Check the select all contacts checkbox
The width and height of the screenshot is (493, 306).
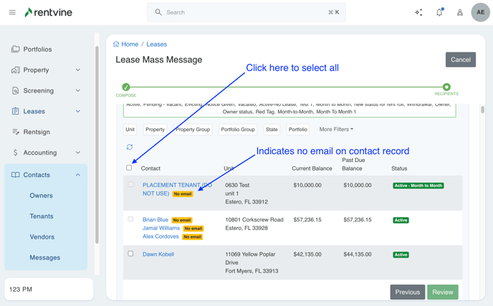pos(129,168)
